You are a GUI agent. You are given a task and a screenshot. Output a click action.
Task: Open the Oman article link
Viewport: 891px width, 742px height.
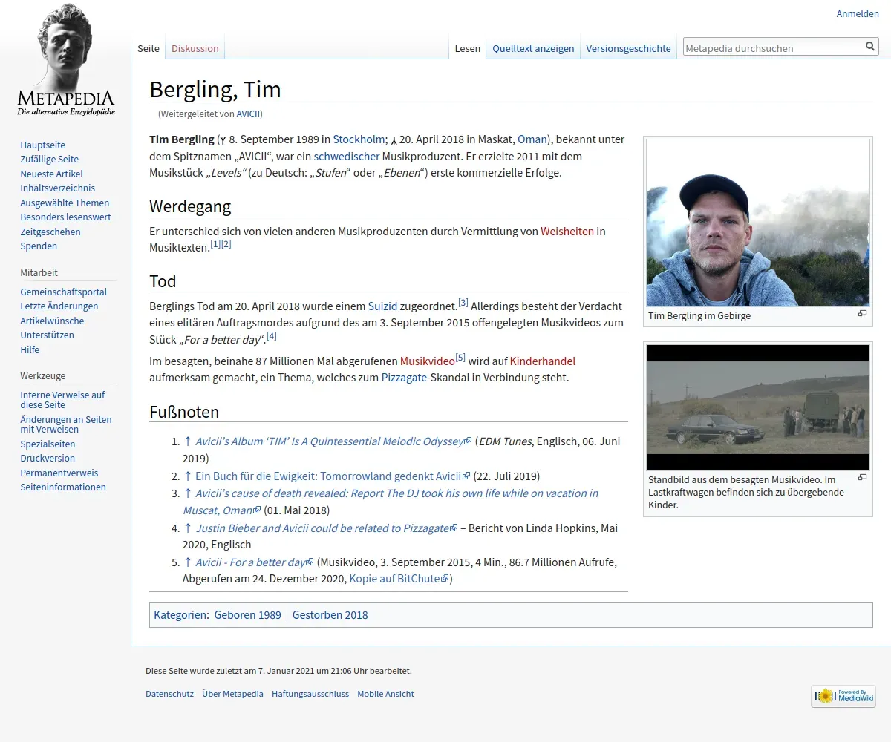click(x=532, y=139)
